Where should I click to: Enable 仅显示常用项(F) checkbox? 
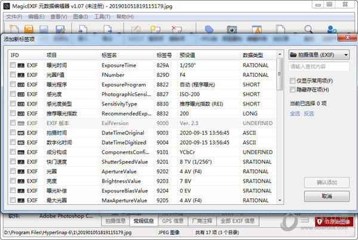tap(292, 80)
